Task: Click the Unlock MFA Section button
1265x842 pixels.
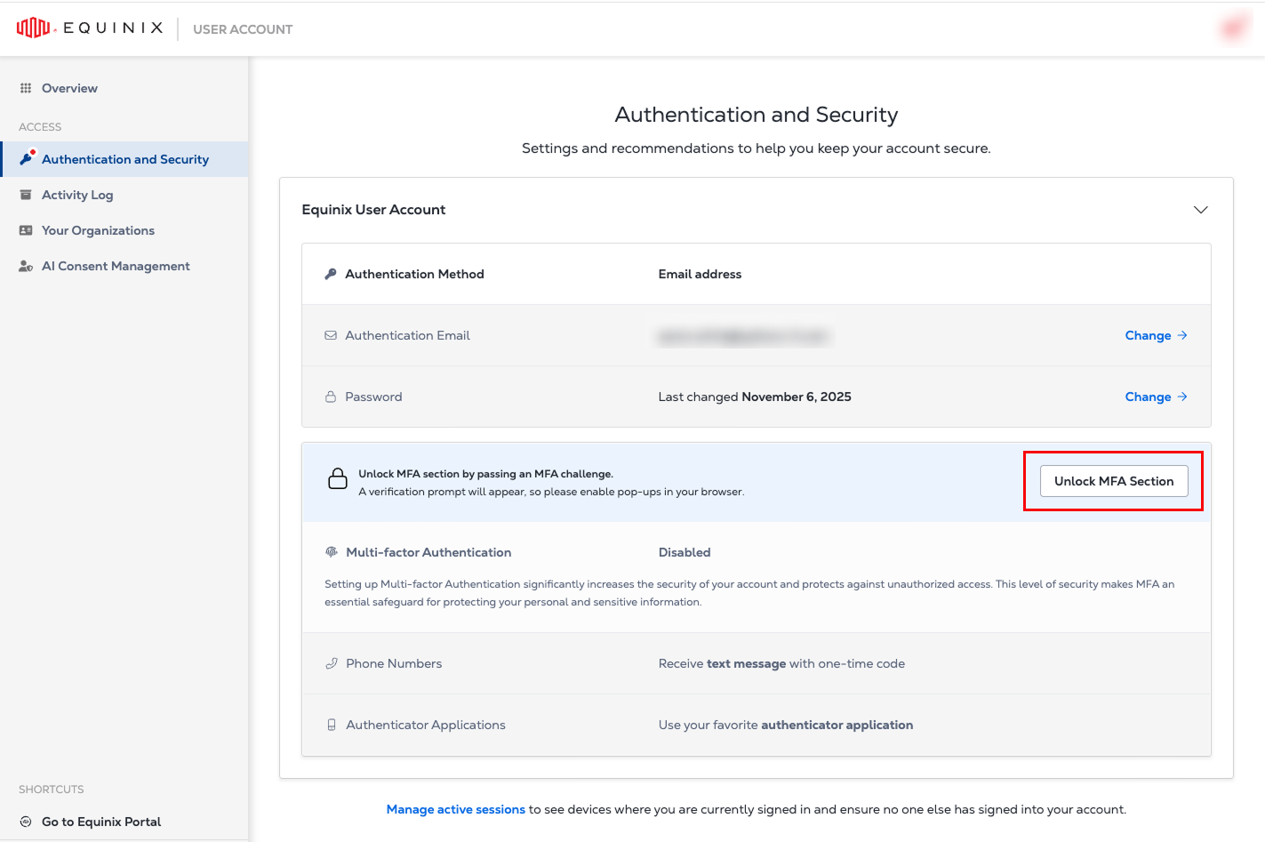Action: click(x=1114, y=481)
